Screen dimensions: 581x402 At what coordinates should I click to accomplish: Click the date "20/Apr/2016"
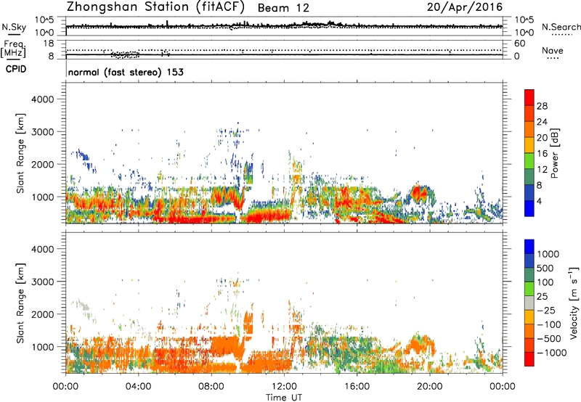465,7
